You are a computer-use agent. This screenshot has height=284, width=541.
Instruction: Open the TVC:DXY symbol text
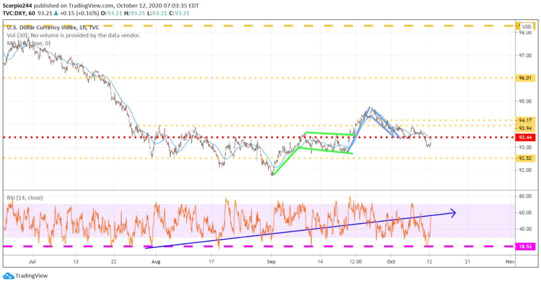point(16,13)
